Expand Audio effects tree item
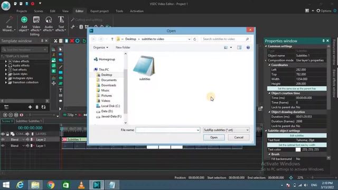Viewport: 338px width, 190px height. (x=6, y=65)
